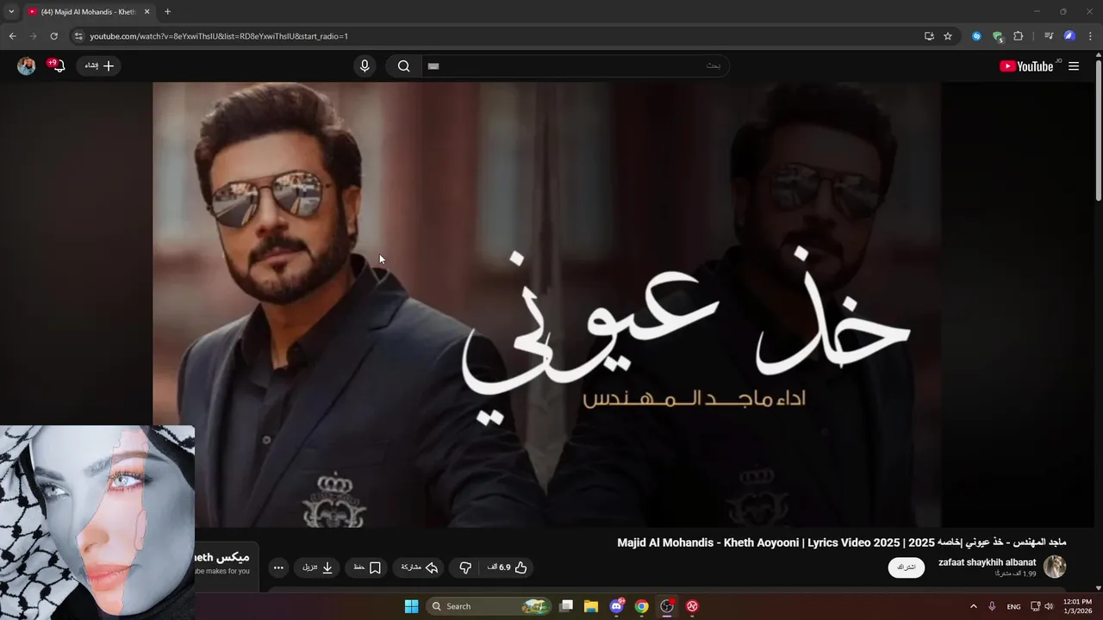Open the red circular app in taskbar

click(692, 606)
